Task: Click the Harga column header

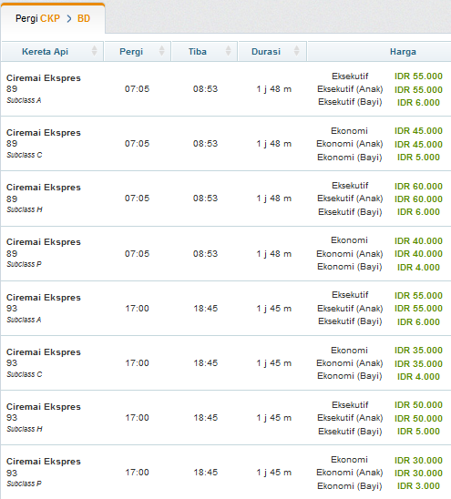Action: [x=403, y=52]
